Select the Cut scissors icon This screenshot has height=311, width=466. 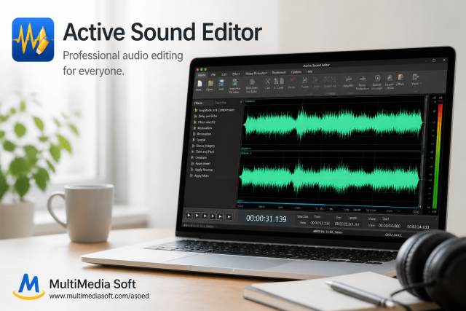coord(267,82)
